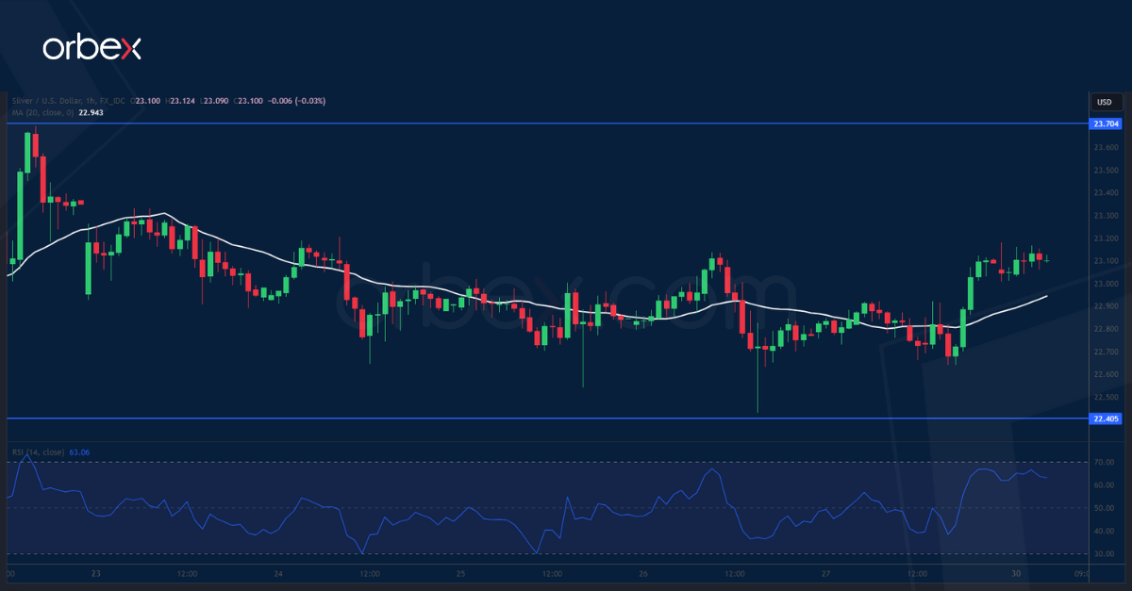Click the RSI value 63.06

[80, 453]
